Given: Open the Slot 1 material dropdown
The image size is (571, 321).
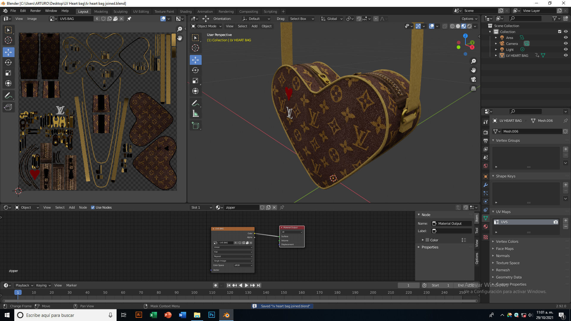Looking at the screenshot, I should [x=201, y=207].
